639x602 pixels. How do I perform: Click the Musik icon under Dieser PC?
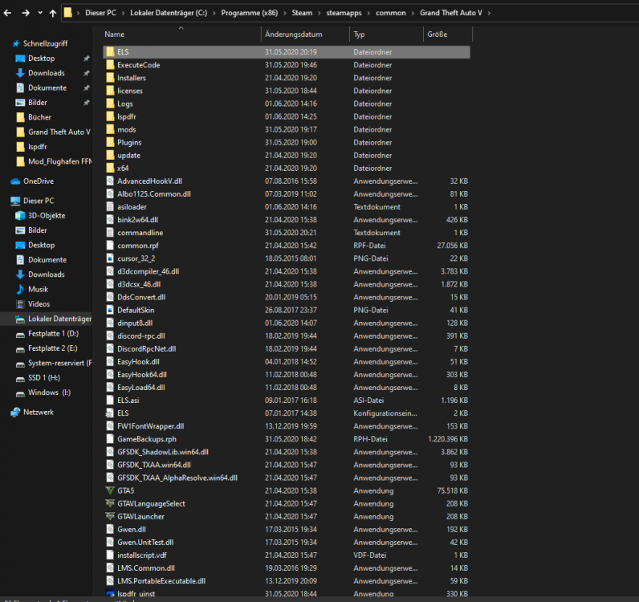[21, 289]
